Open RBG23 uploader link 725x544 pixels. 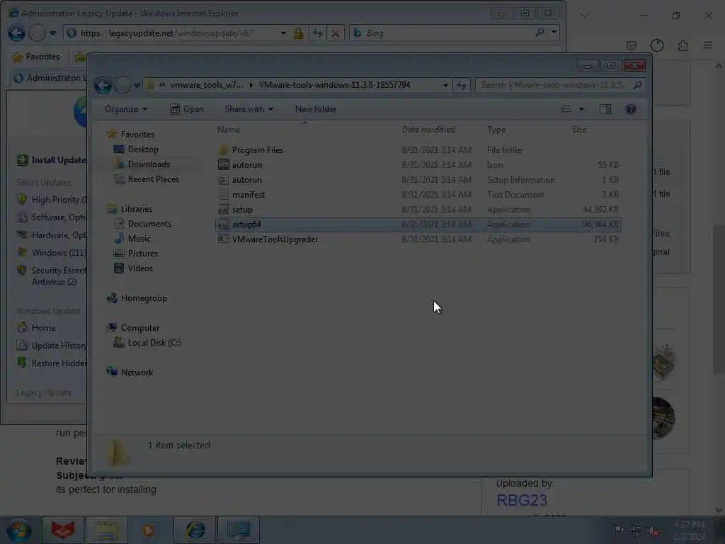(x=522, y=501)
